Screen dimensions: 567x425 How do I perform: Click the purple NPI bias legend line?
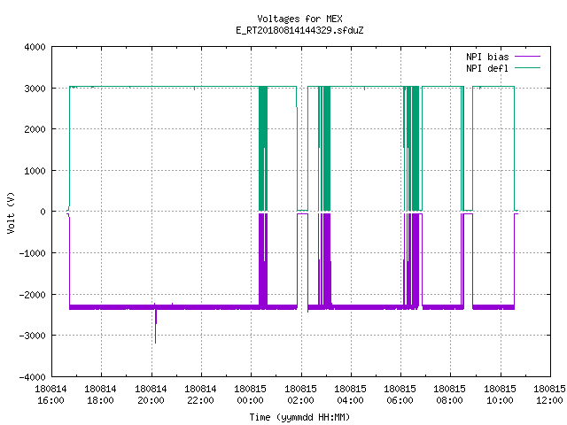(527, 57)
